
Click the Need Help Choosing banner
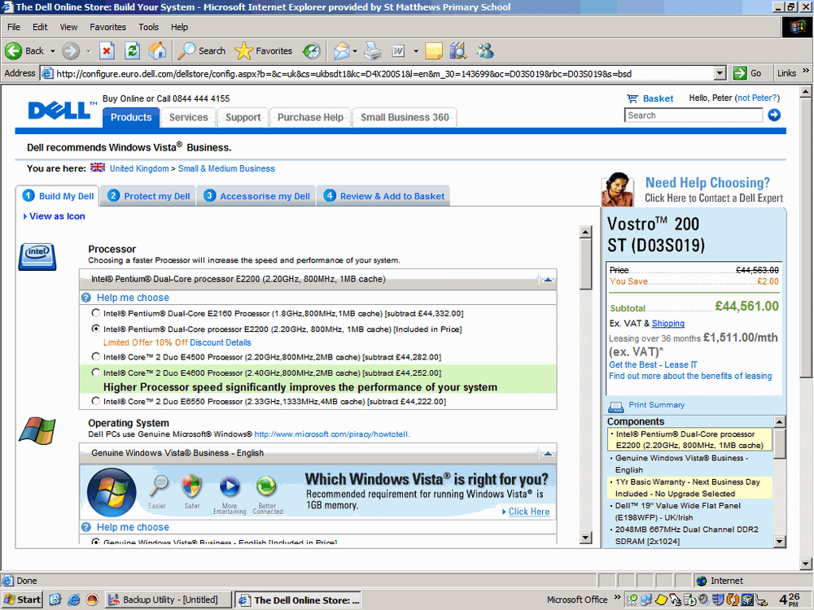[693, 190]
